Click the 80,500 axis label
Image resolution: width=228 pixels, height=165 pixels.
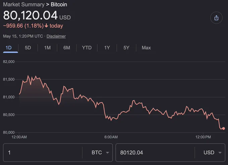click(x=9, y=115)
